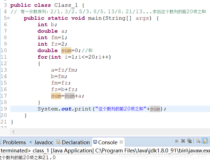Remove all terminated launches with the double X icon
Viewport: 210px width, 162px height.
coord(189,141)
